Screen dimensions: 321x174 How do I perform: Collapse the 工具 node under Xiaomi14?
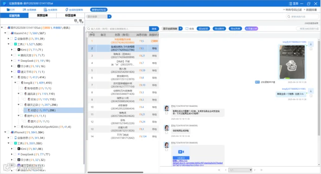(8, 44)
